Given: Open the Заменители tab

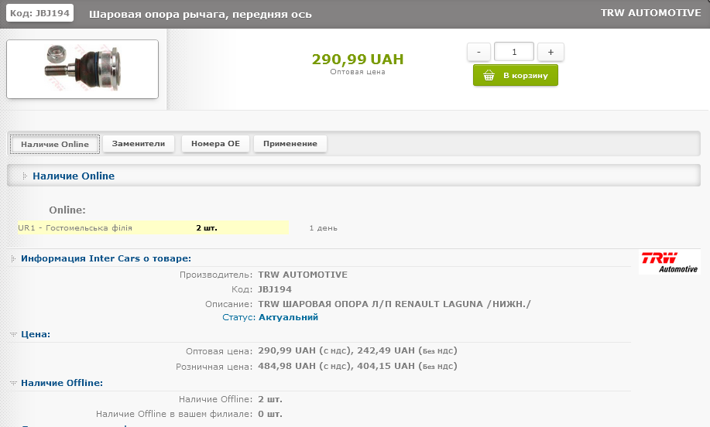Looking at the screenshot, I should (139, 144).
